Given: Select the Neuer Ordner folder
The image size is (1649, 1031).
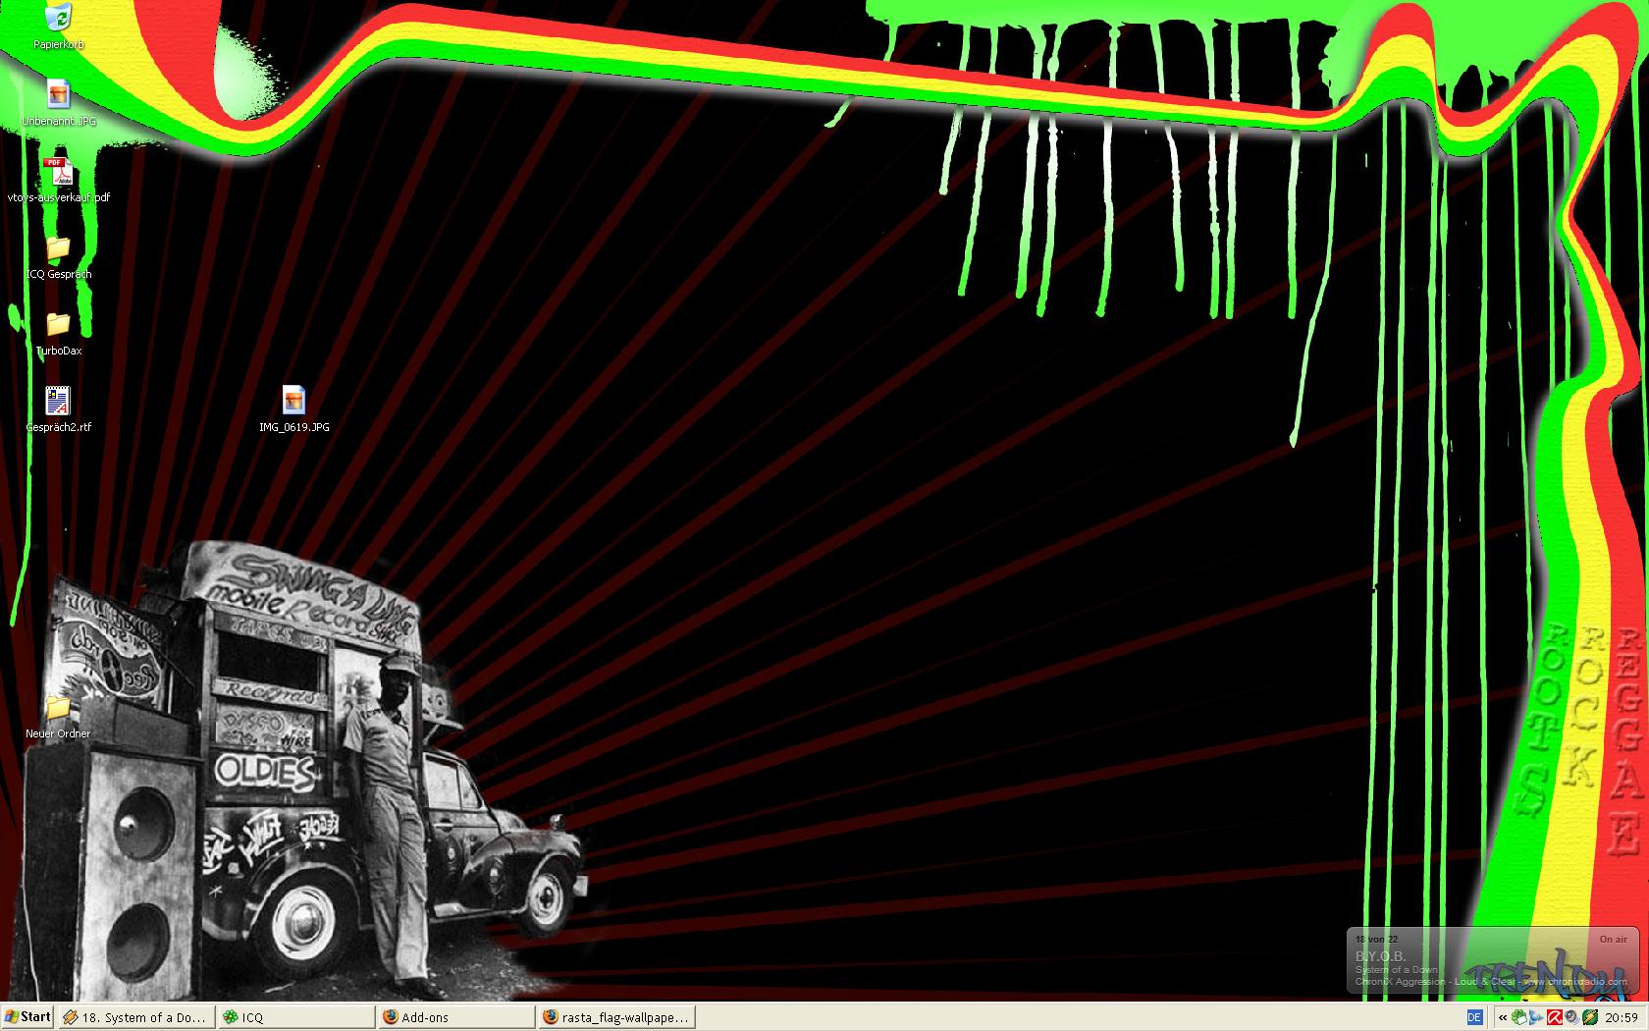Looking at the screenshot, I should (58, 708).
